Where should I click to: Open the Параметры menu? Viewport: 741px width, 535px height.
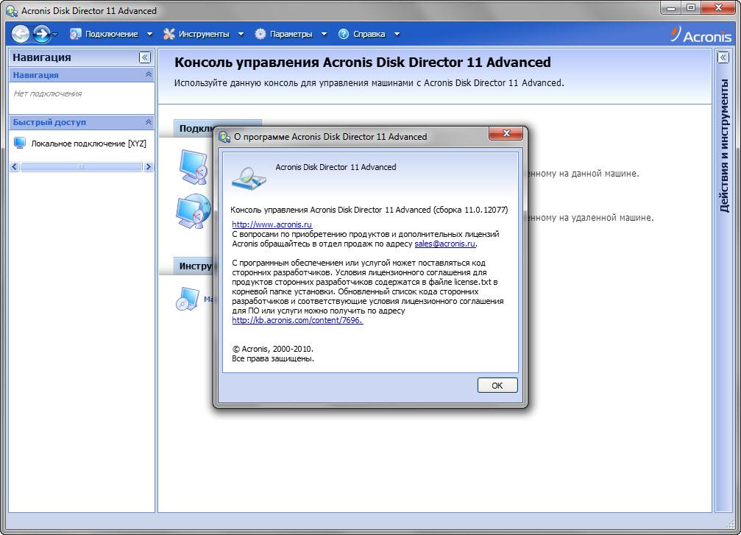pos(291,34)
